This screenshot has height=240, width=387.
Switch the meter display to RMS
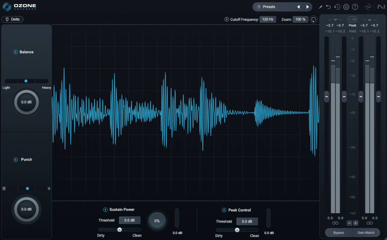point(352,31)
